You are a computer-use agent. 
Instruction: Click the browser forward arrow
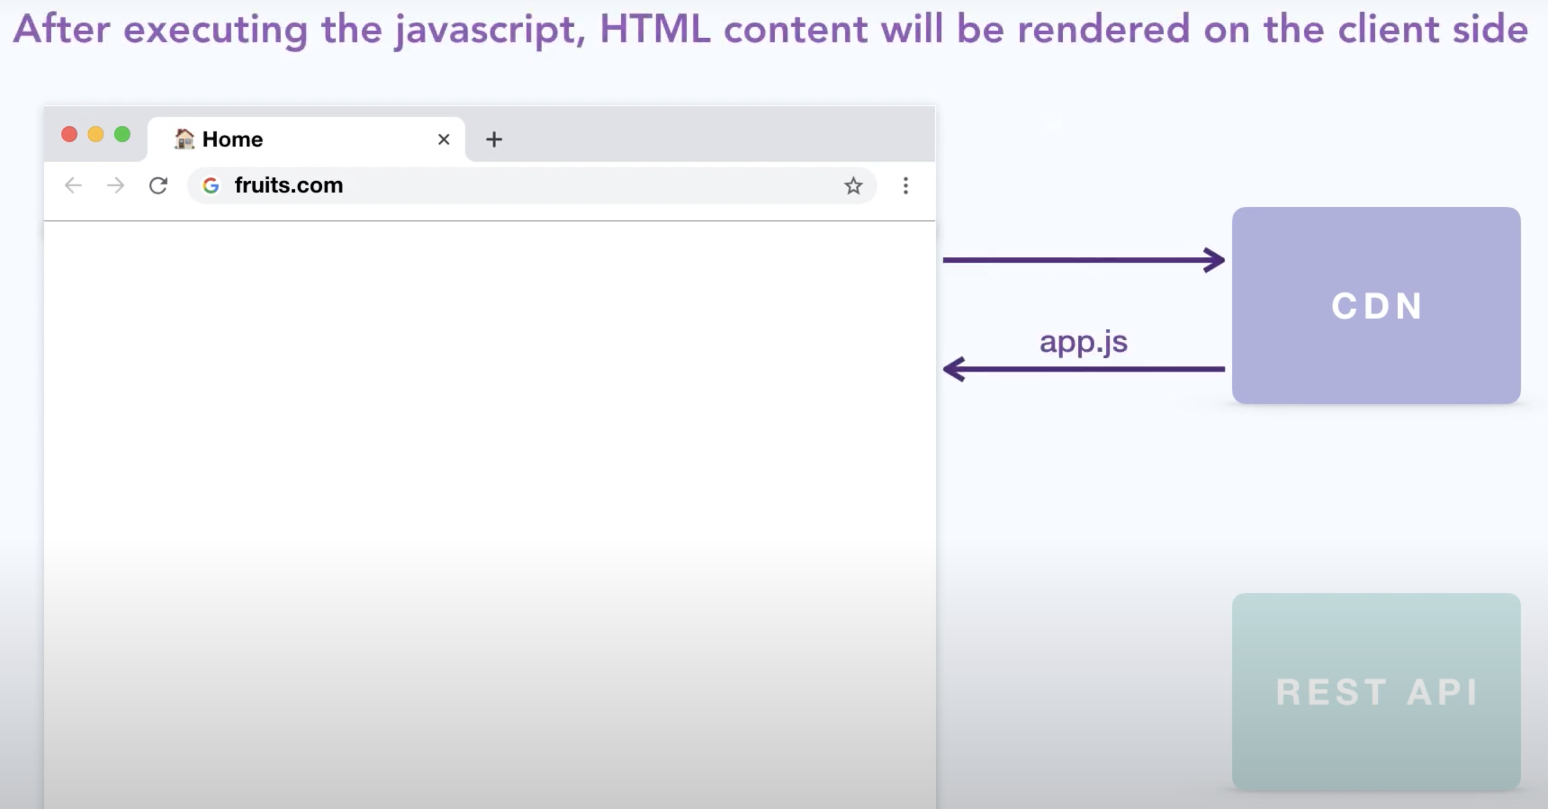[x=115, y=185]
